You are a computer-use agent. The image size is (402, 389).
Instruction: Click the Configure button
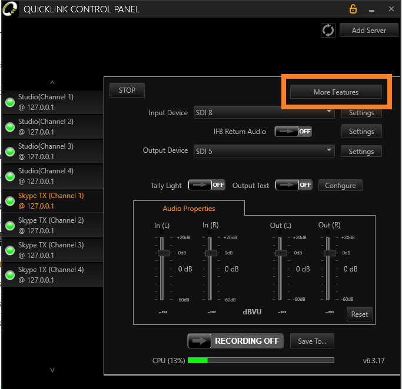(340, 185)
